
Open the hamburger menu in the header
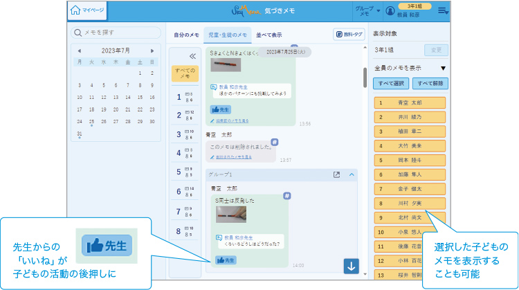click(443, 10)
